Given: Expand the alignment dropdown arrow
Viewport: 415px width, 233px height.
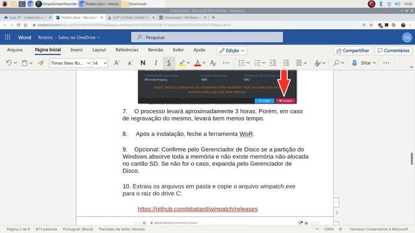Looking at the screenshot, I should [x=305, y=63].
